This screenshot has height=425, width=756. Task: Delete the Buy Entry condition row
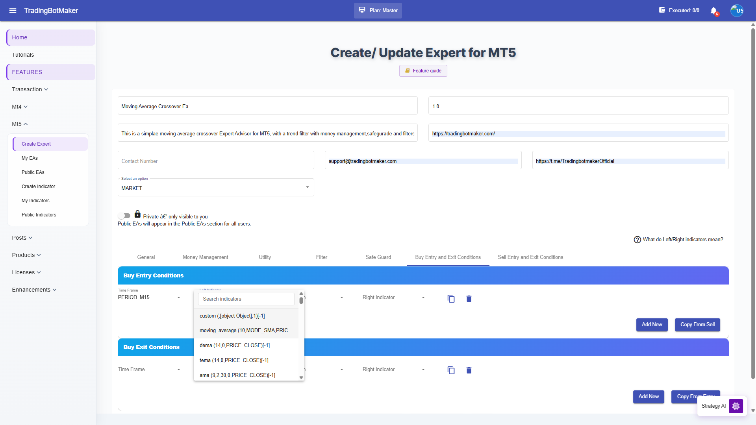click(469, 299)
